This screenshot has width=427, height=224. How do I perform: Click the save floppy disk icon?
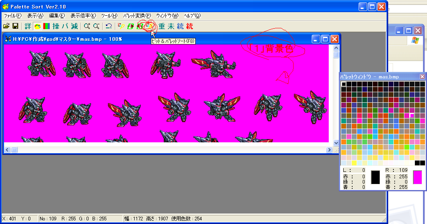(15, 26)
